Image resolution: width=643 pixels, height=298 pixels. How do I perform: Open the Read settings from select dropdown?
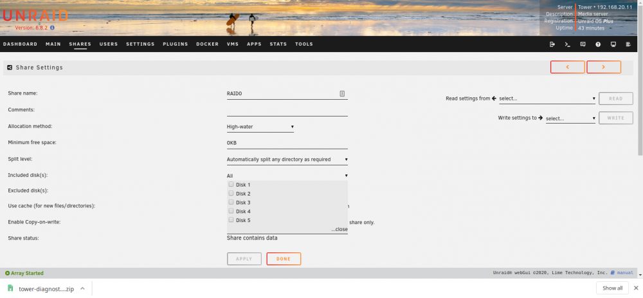[x=547, y=98]
